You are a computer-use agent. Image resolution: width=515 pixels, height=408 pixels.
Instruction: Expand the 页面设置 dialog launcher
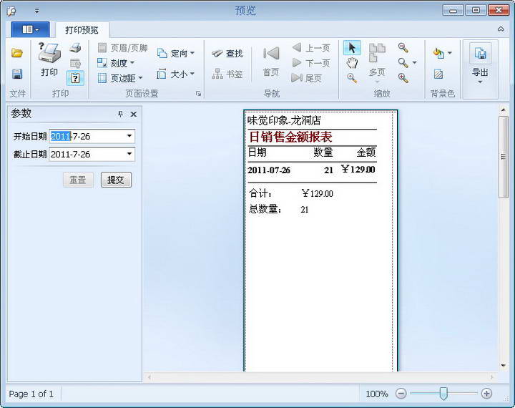[x=198, y=94]
